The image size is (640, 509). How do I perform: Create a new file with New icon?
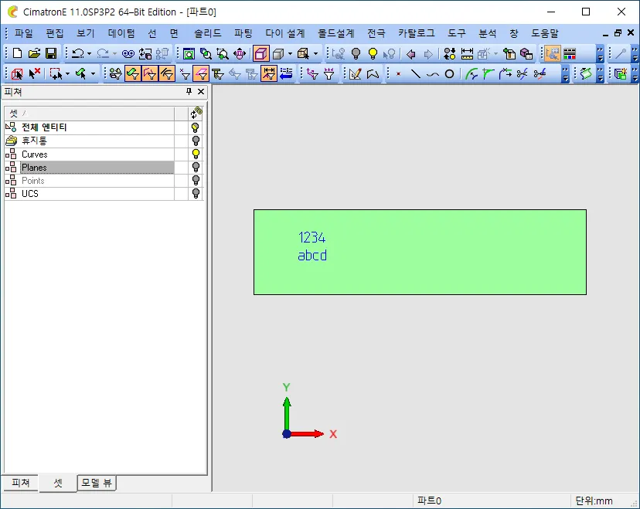tap(17, 53)
